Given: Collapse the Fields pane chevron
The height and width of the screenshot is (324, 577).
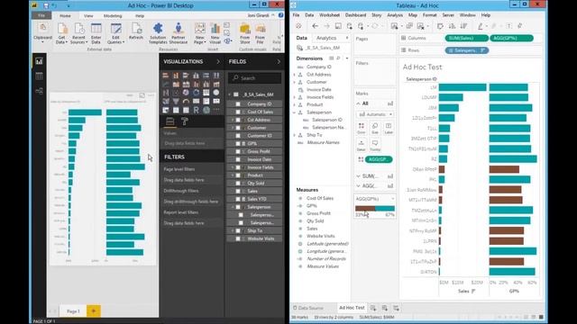Looking at the screenshot, I should coord(279,62).
